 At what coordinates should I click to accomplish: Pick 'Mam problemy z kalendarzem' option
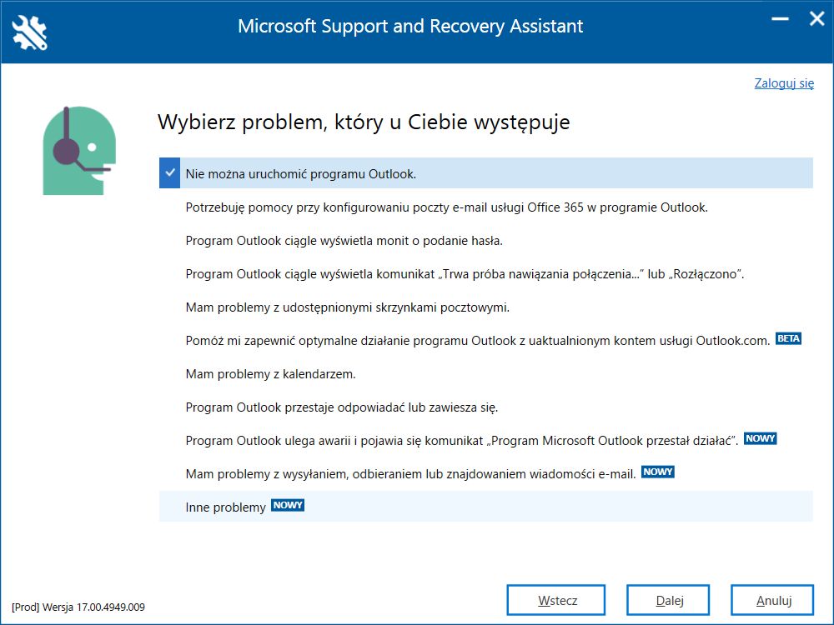pos(486,374)
